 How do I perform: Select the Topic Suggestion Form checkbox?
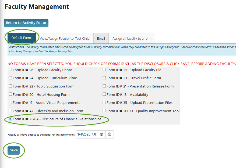tap(10, 86)
